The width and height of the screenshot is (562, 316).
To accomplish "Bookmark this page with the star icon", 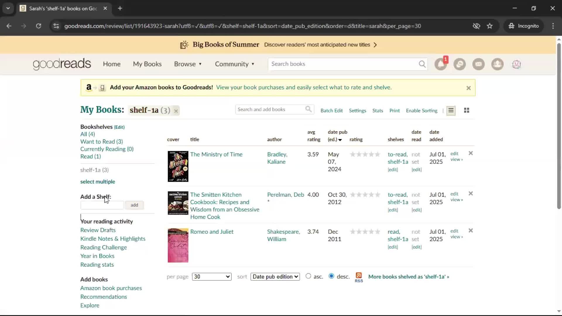I will [490, 26].
